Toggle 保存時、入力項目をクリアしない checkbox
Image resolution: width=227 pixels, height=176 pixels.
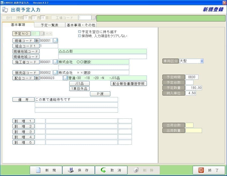[x=80, y=36]
